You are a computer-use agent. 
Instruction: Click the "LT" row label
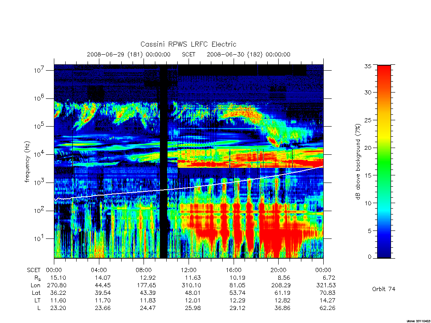pyautogui.click(x=37, y=300)
